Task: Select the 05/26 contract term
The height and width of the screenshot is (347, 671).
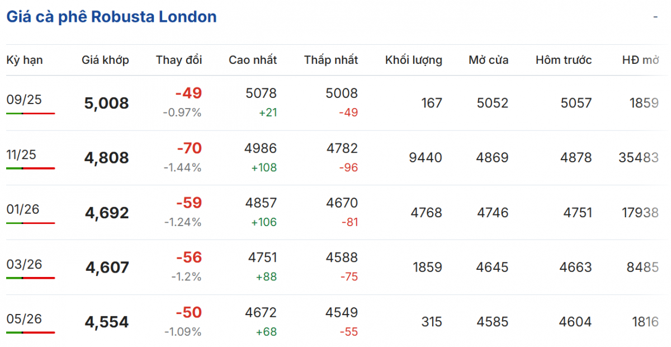Action: [24, 319]
